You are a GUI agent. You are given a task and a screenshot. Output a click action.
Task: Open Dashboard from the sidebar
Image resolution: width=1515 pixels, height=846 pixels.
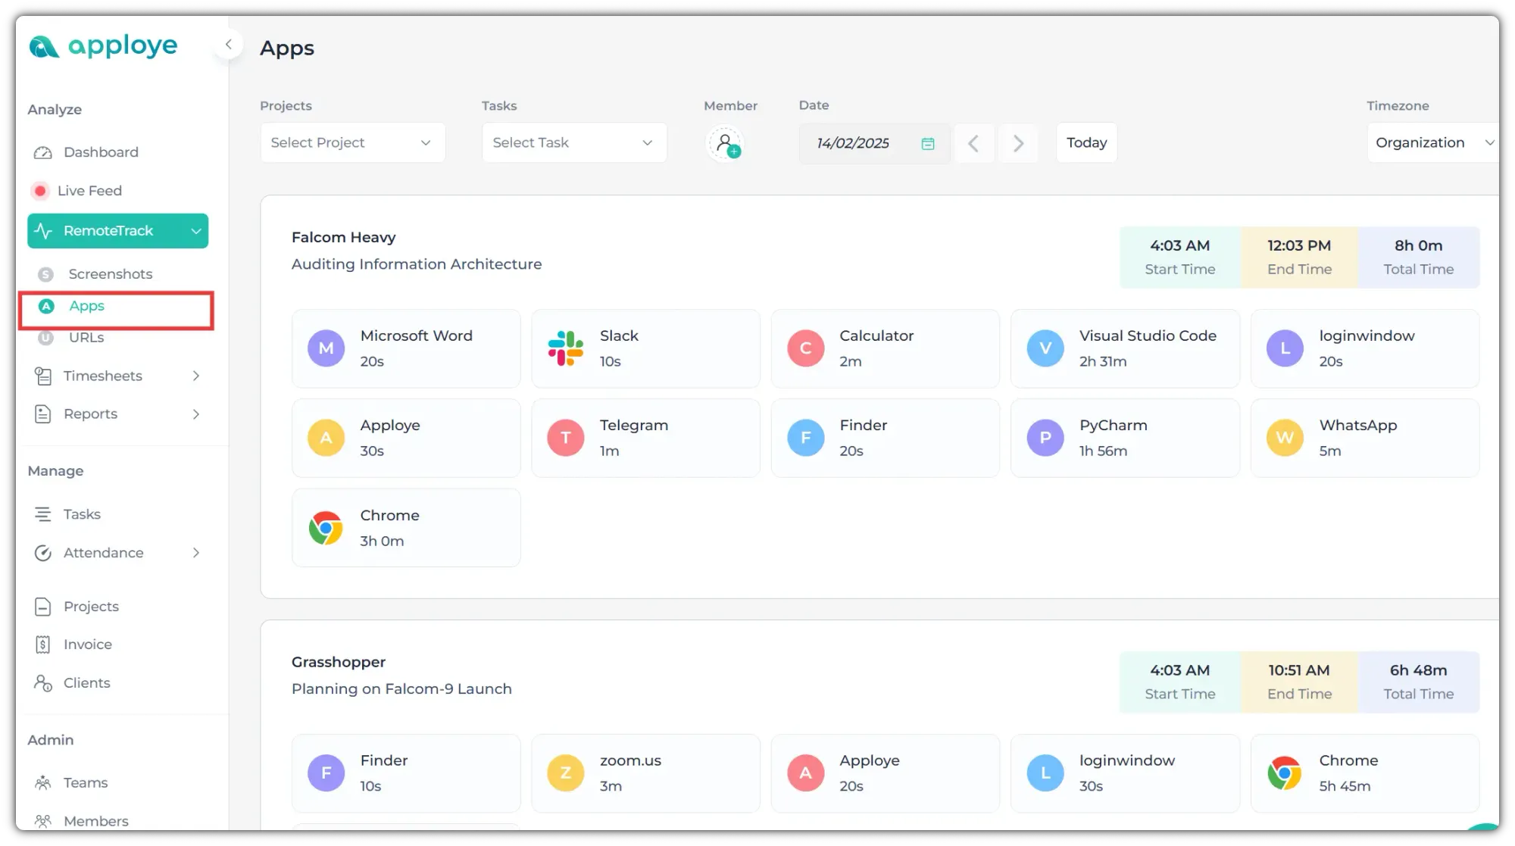[101, 152]
